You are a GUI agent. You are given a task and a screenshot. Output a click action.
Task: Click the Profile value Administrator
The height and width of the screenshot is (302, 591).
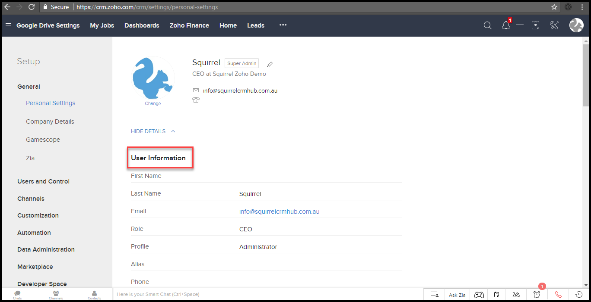(258, 247)
